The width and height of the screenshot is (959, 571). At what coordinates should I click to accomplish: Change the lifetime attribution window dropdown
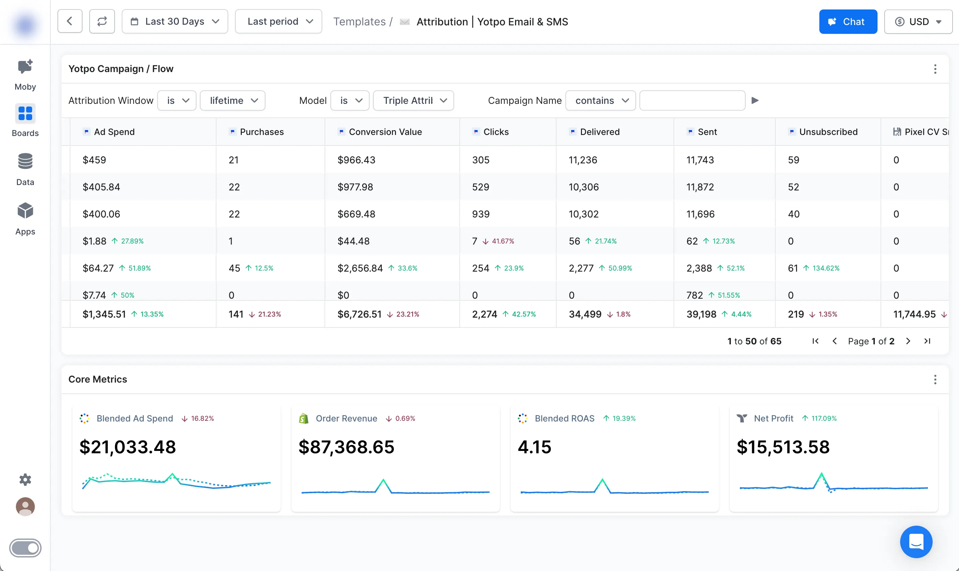coord(233,100)
